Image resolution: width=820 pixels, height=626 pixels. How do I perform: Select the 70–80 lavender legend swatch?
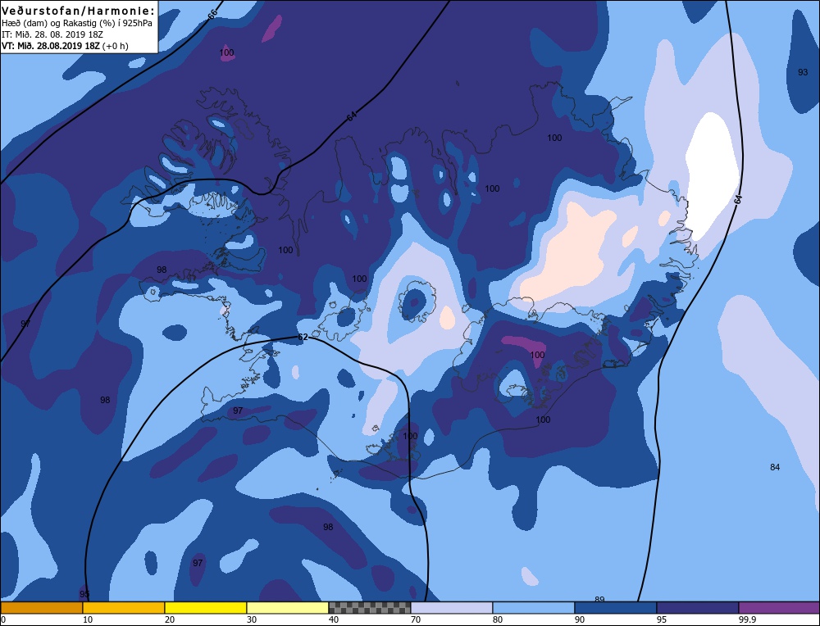click(x=452, y=608)
